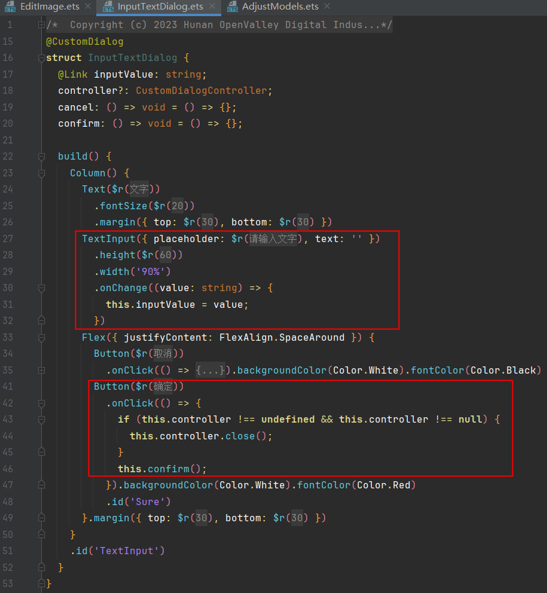Click the placeholder key on line 27
This screenshot has width=547, height=593.
pyautogui.click(x=186, y=239)
